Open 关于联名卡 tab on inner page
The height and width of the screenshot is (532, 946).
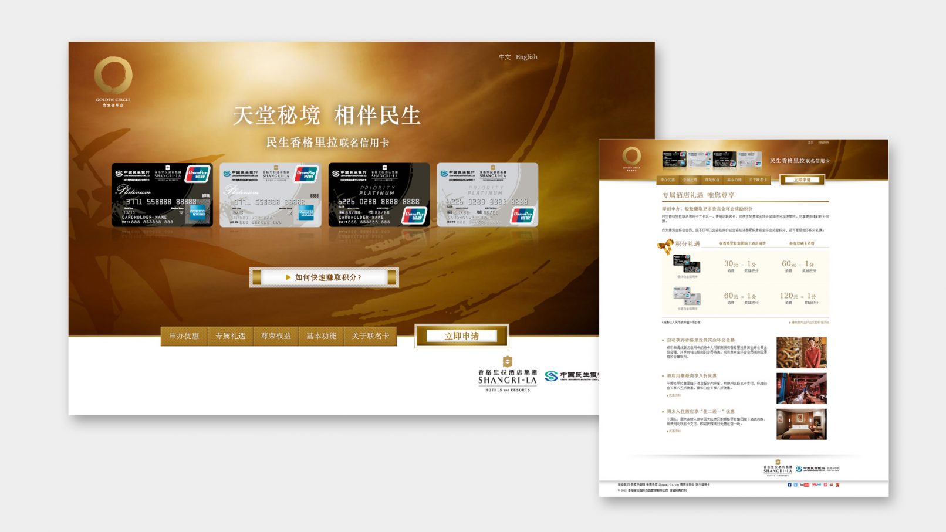758,179
